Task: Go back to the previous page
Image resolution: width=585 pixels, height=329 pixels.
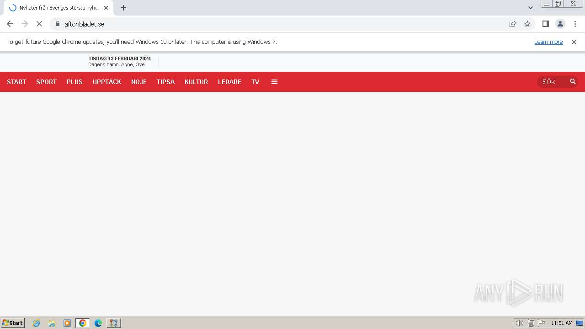Action: pos(10,24)
